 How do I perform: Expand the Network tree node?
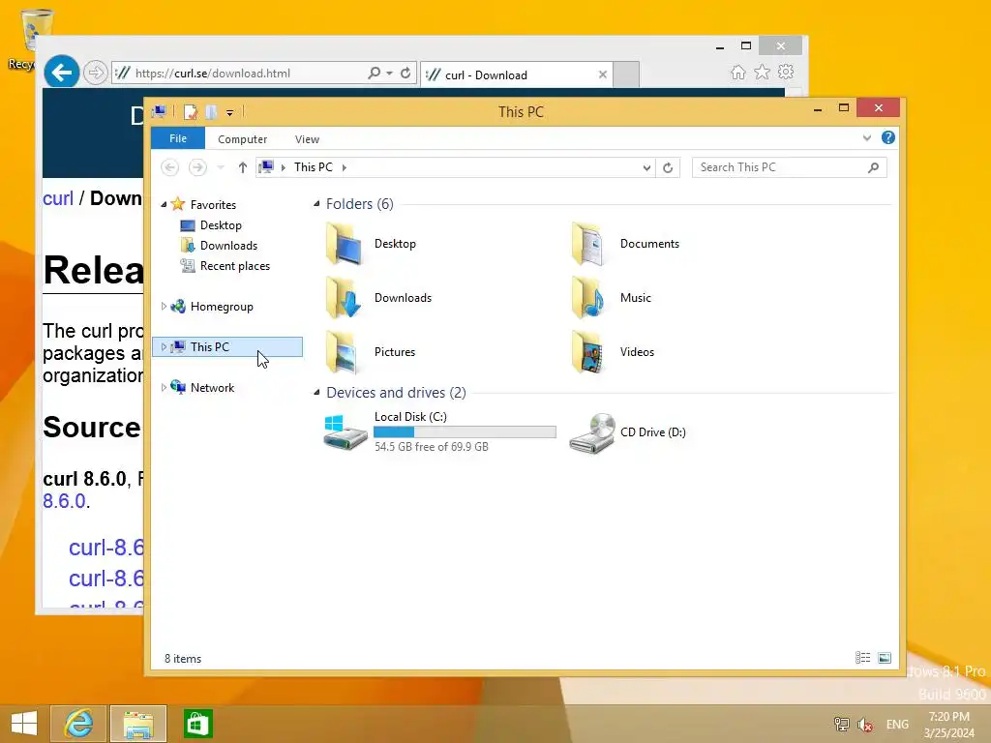[164, 387]
